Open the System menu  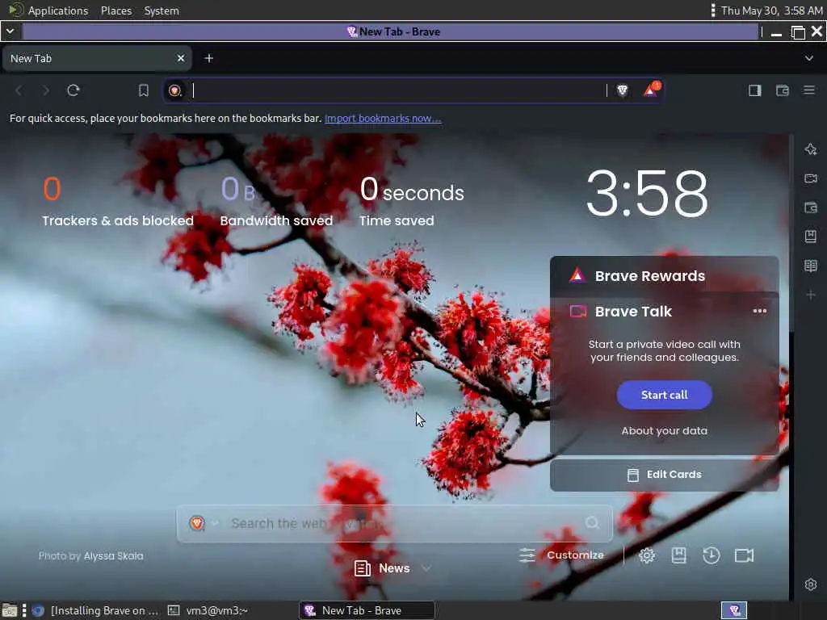(162, 10)
